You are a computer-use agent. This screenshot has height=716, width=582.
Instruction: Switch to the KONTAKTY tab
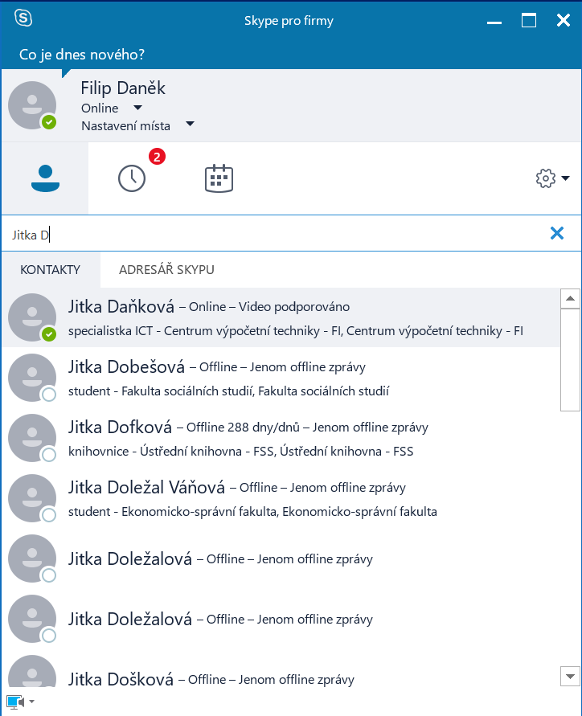[x=51, y=269]
